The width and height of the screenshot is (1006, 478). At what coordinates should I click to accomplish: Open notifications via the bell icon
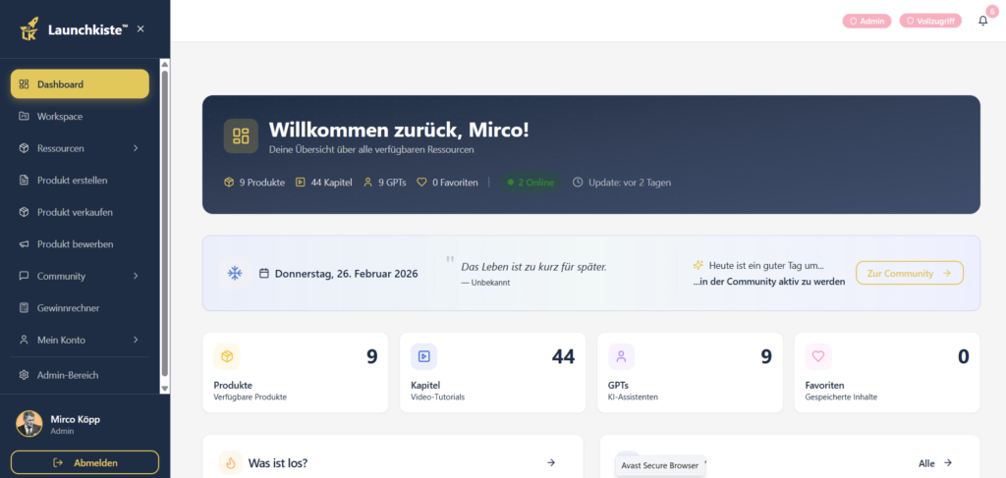[x=982, y=22]
